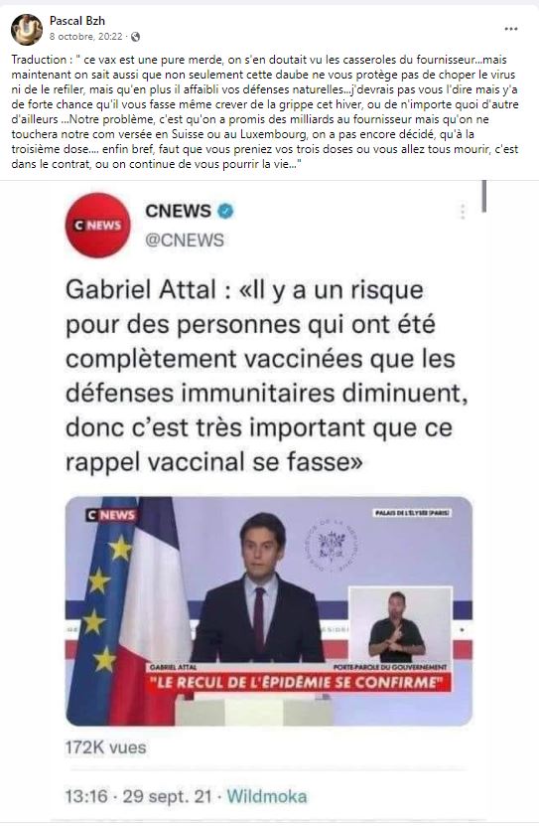Click the globe public audience icon
The height and width of the screenshot is (826, 539).
pyautogui.click(x=136, y=37)
